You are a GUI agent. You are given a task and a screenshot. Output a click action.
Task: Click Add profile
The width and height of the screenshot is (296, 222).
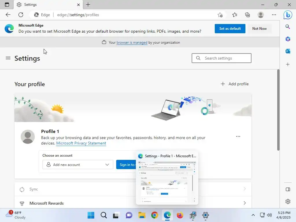tap(235, 84)
